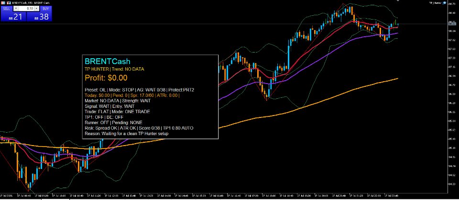The height and width of the screenshot is (200, 459).
Task: Click the time axis at chart bottom
Action: [x=224, y=195]
